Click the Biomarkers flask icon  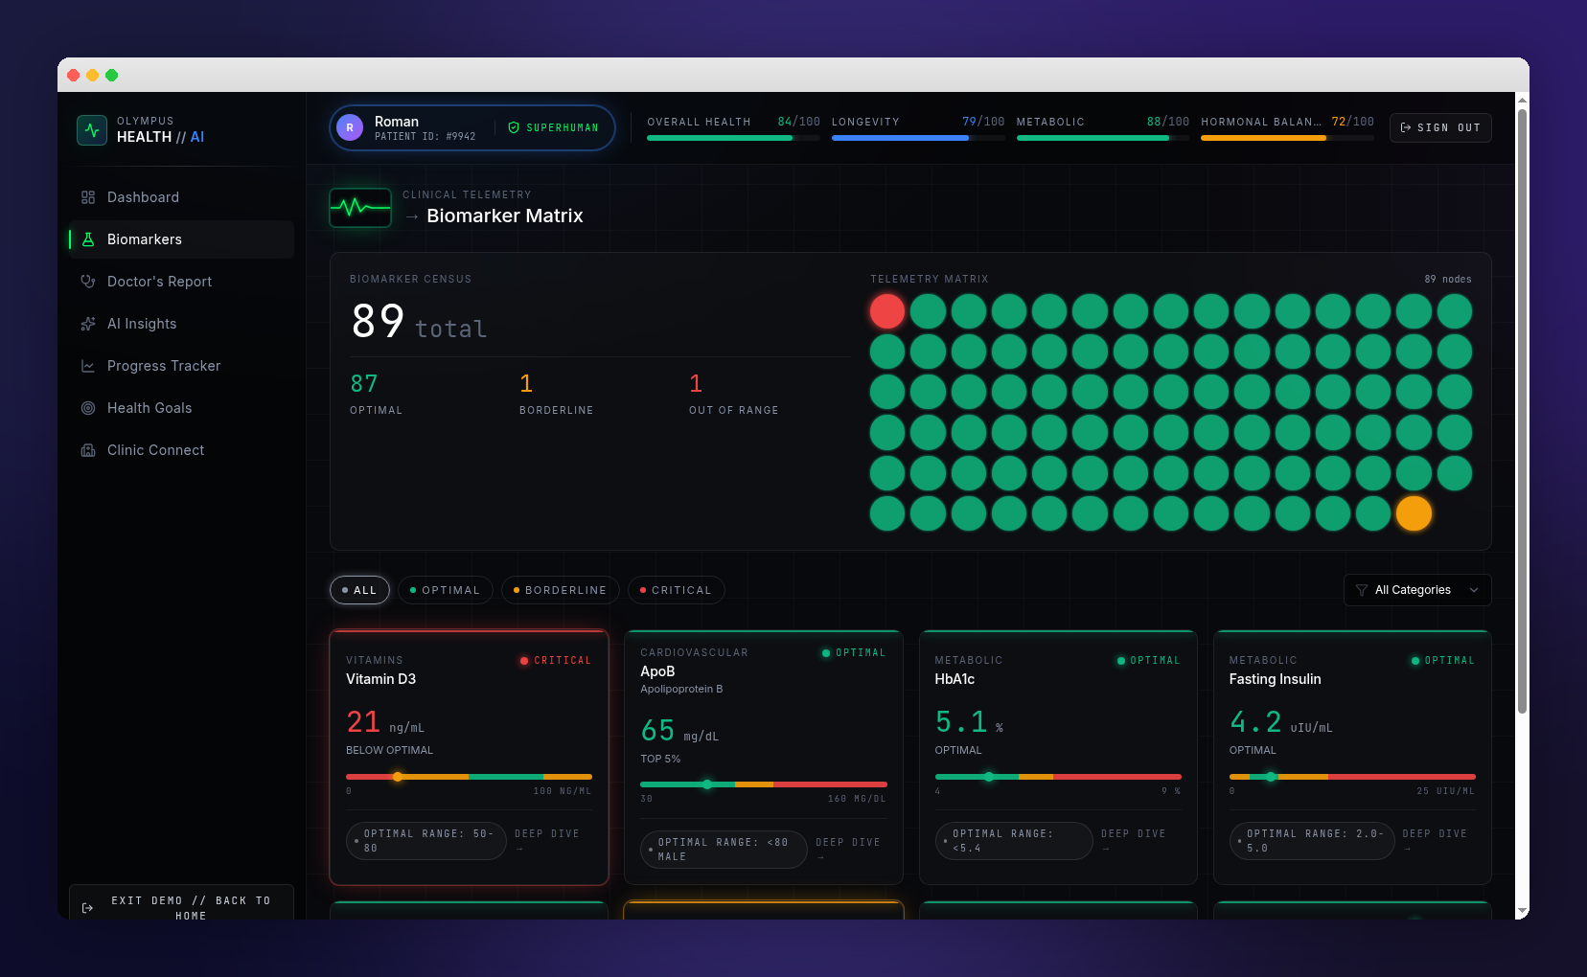click(x=88, y=239)
